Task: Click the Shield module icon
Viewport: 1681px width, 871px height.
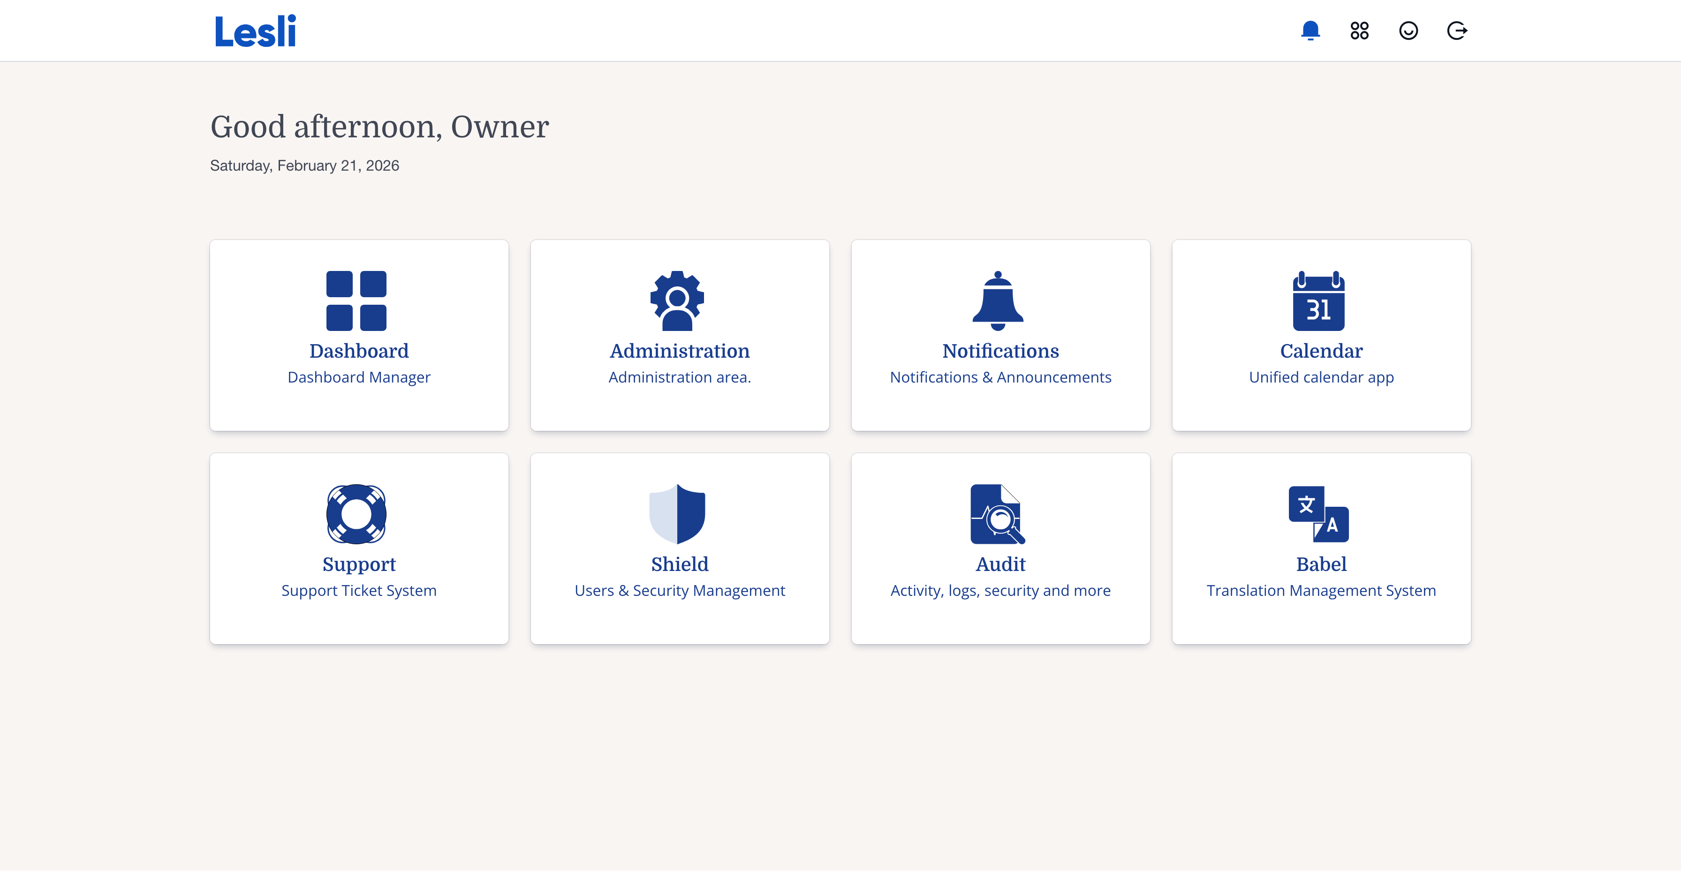Action: tap(677, 514)
